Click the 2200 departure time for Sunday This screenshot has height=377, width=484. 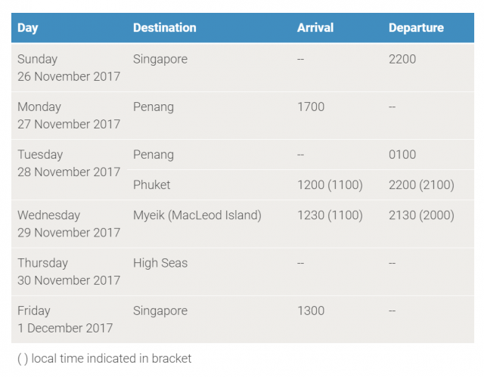pos(402,59)
